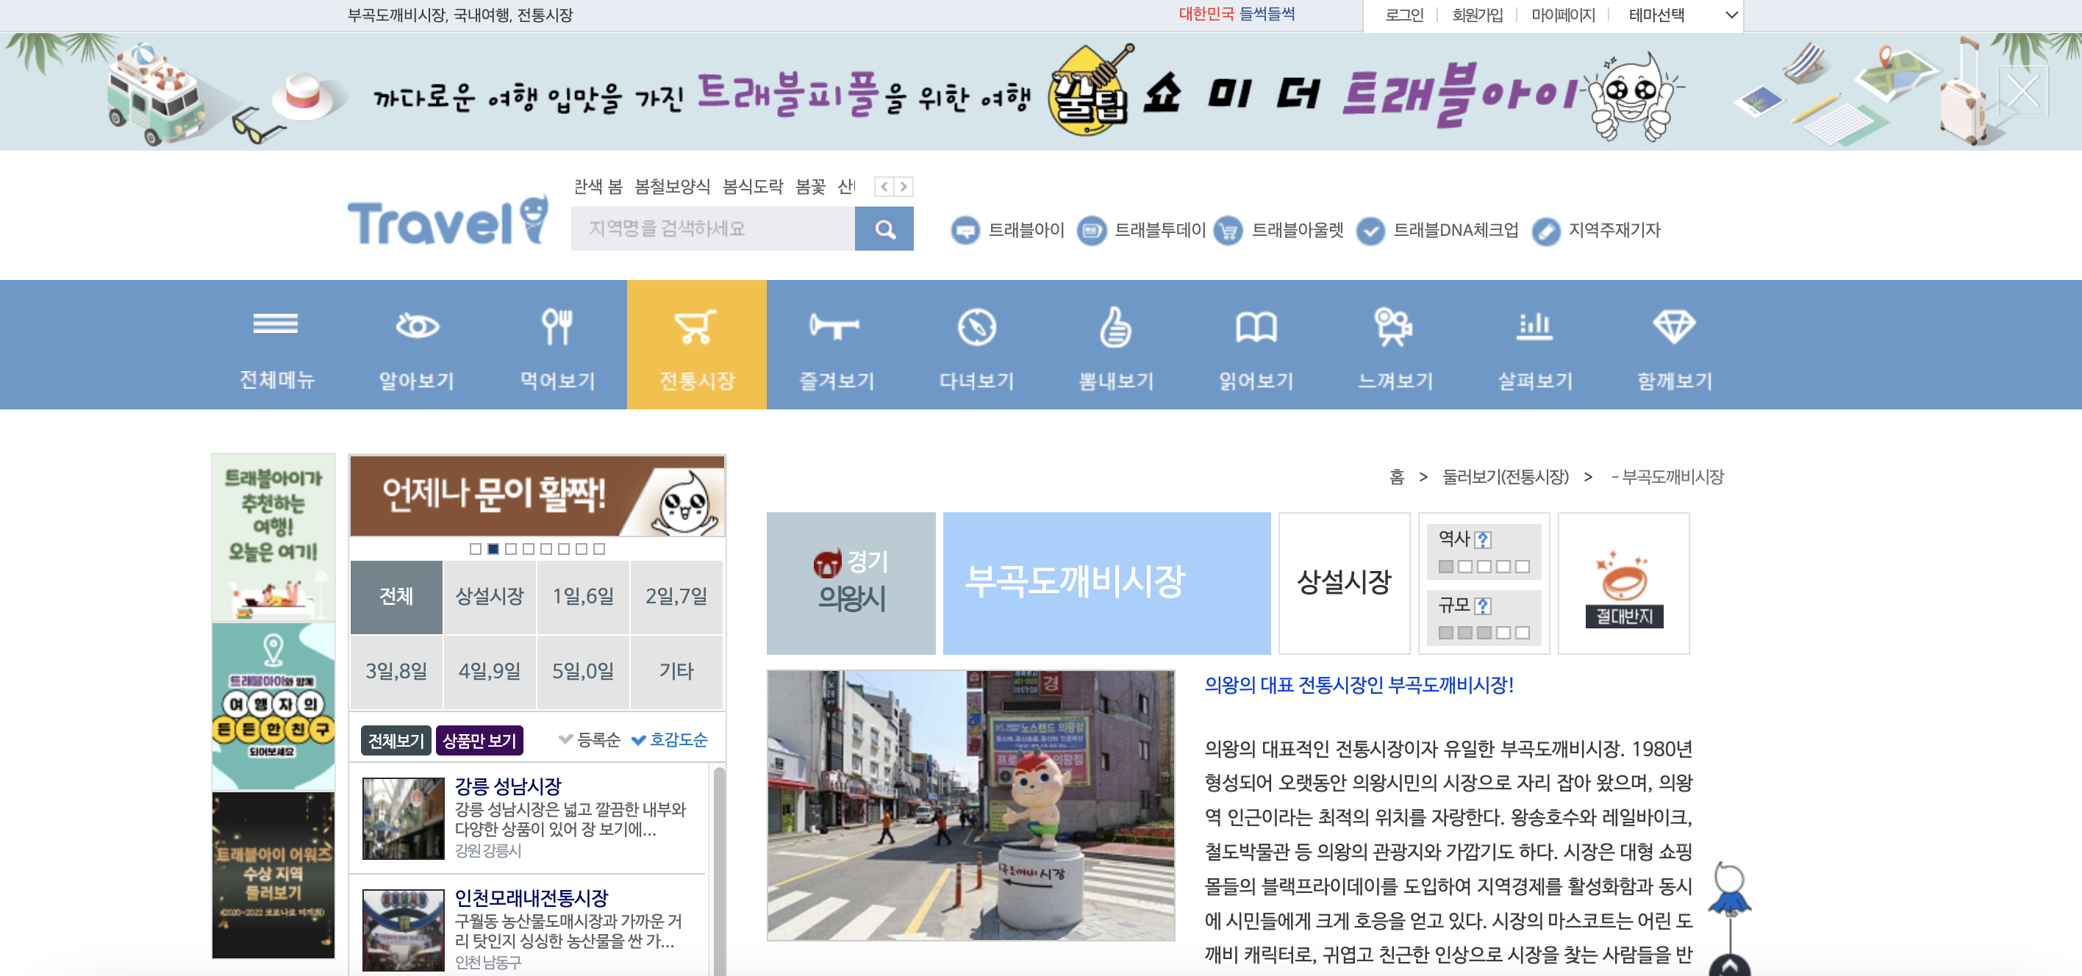Click the 다녀보기 compass icon

click(x=976, y=326)
